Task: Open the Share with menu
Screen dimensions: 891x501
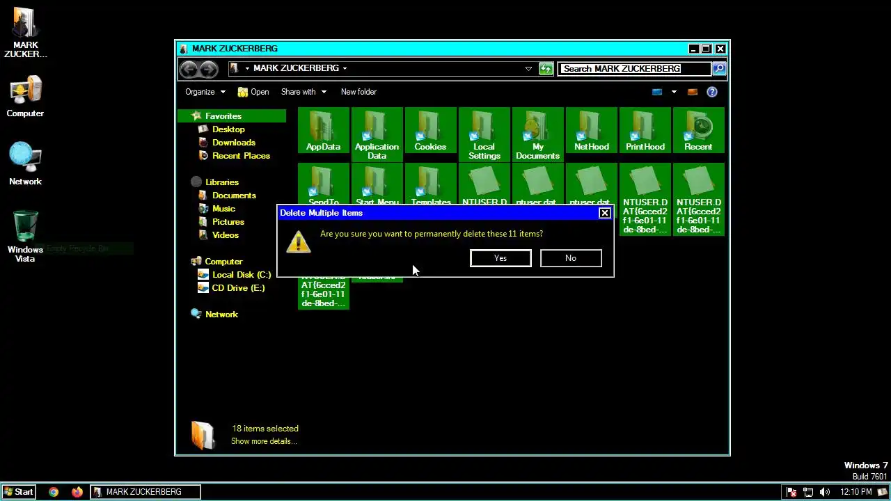Action: (303, 92)
